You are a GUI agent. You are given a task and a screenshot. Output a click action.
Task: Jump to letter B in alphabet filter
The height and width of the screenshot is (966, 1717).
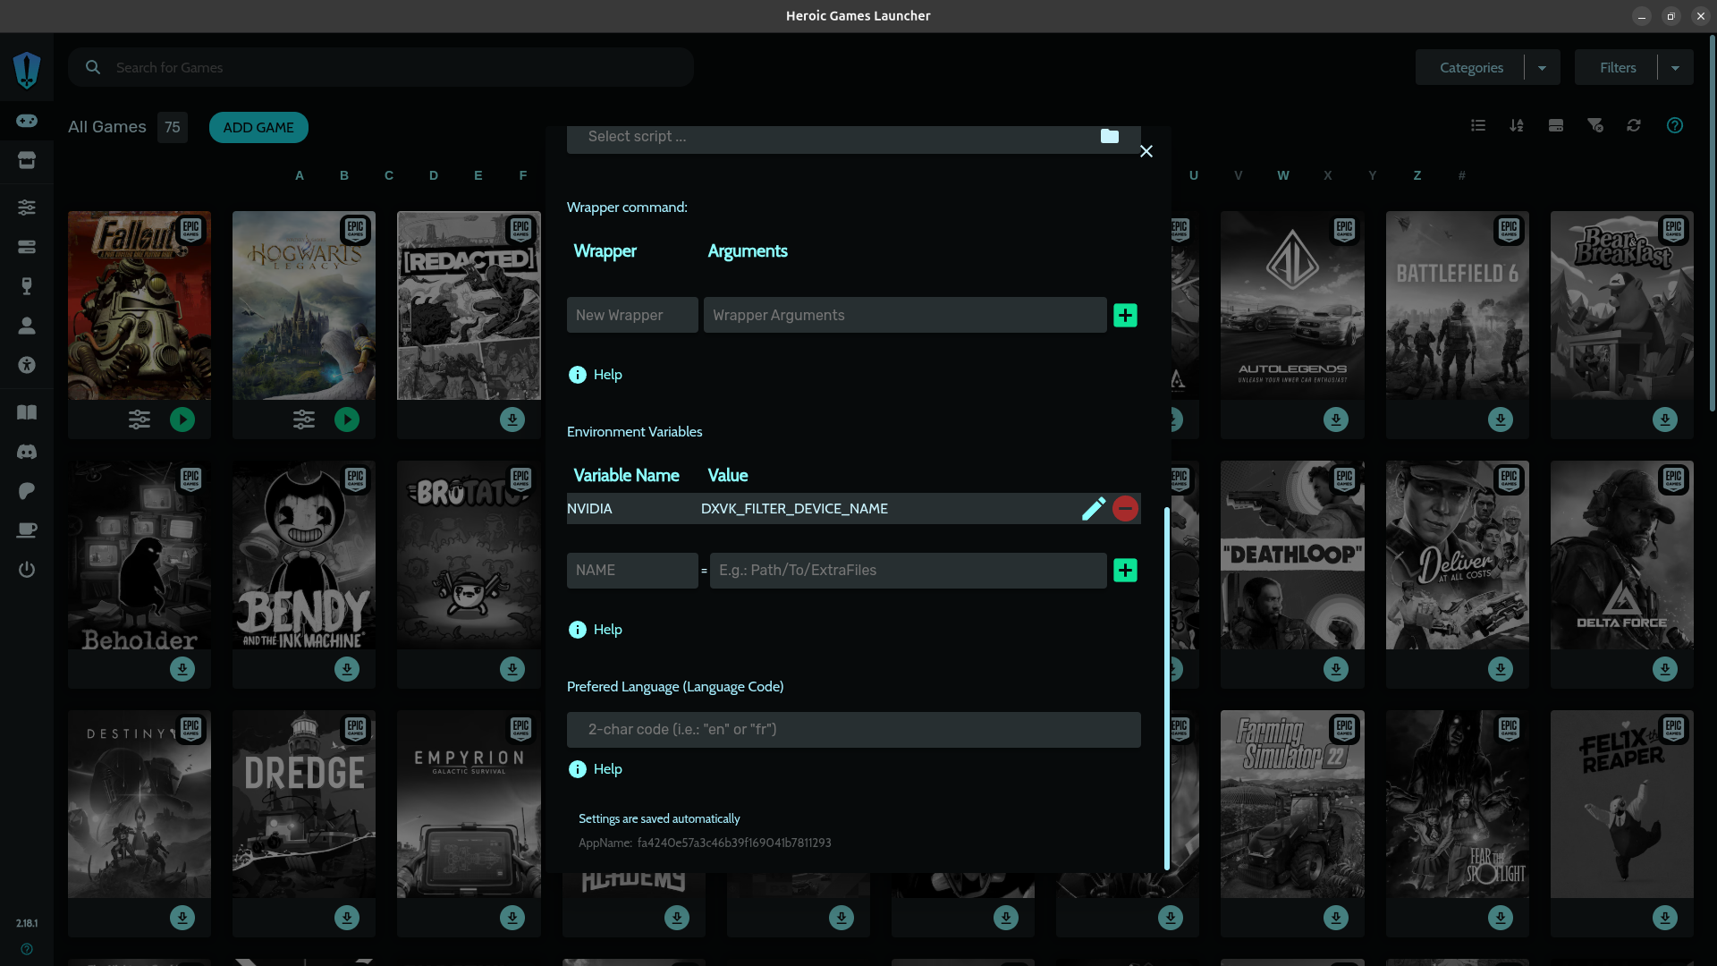(344, 175)
